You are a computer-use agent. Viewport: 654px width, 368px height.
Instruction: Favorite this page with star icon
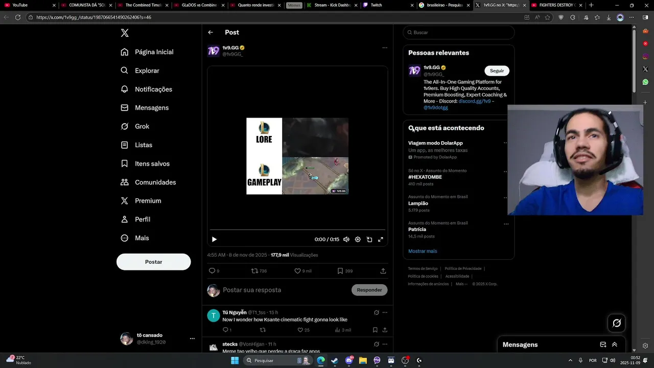[x=547, y=17]
